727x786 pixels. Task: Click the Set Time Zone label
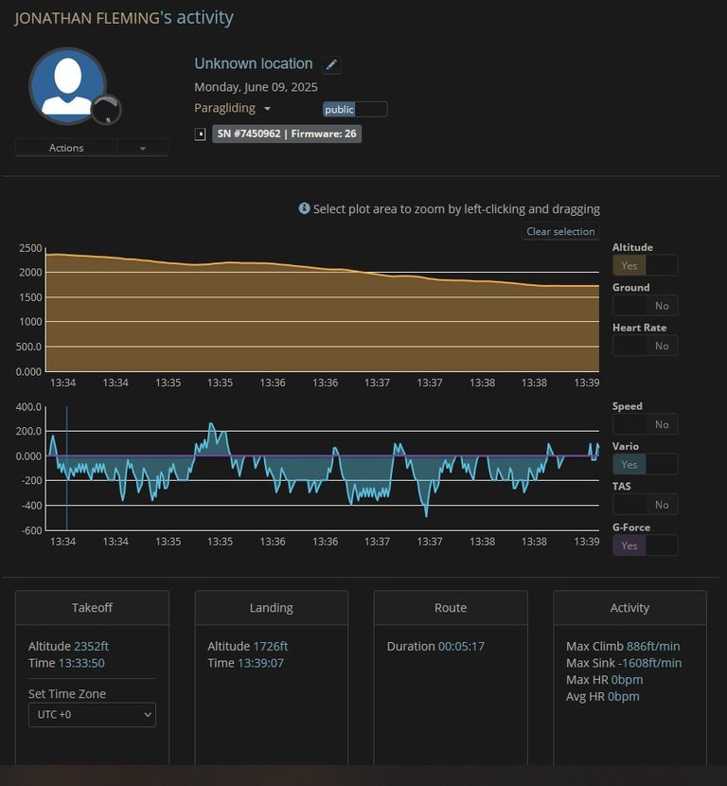(x=67, y=694)
